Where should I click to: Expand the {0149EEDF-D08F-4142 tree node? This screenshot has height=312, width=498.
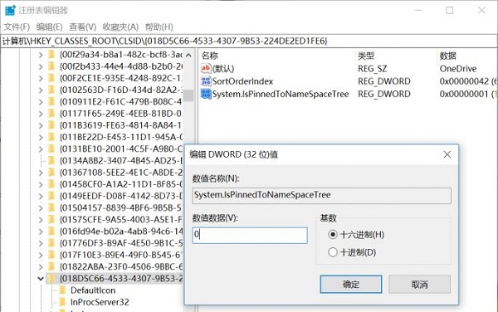(x=41, y=197)
